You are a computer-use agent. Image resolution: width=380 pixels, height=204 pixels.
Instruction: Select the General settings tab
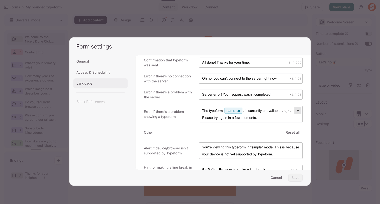[x=101, y=61]
